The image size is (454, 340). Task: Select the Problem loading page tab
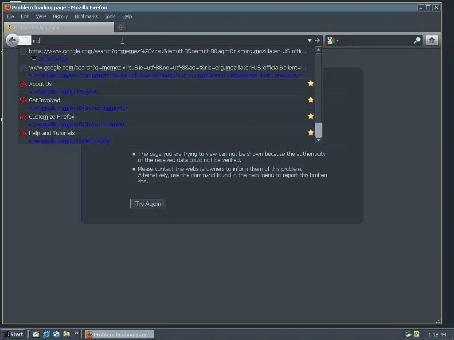click(x=59, y=27)
